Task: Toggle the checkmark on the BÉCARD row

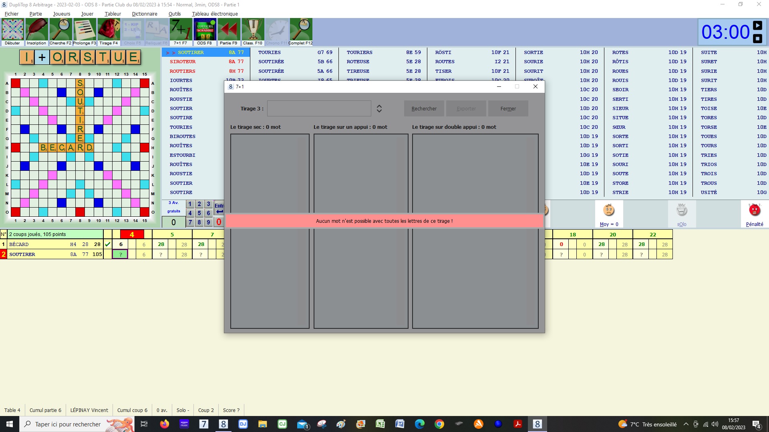Action: coord(107,244)
